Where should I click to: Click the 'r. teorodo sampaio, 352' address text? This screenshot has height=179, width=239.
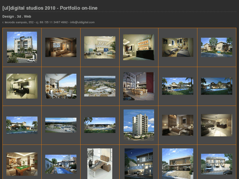point(18,22)
